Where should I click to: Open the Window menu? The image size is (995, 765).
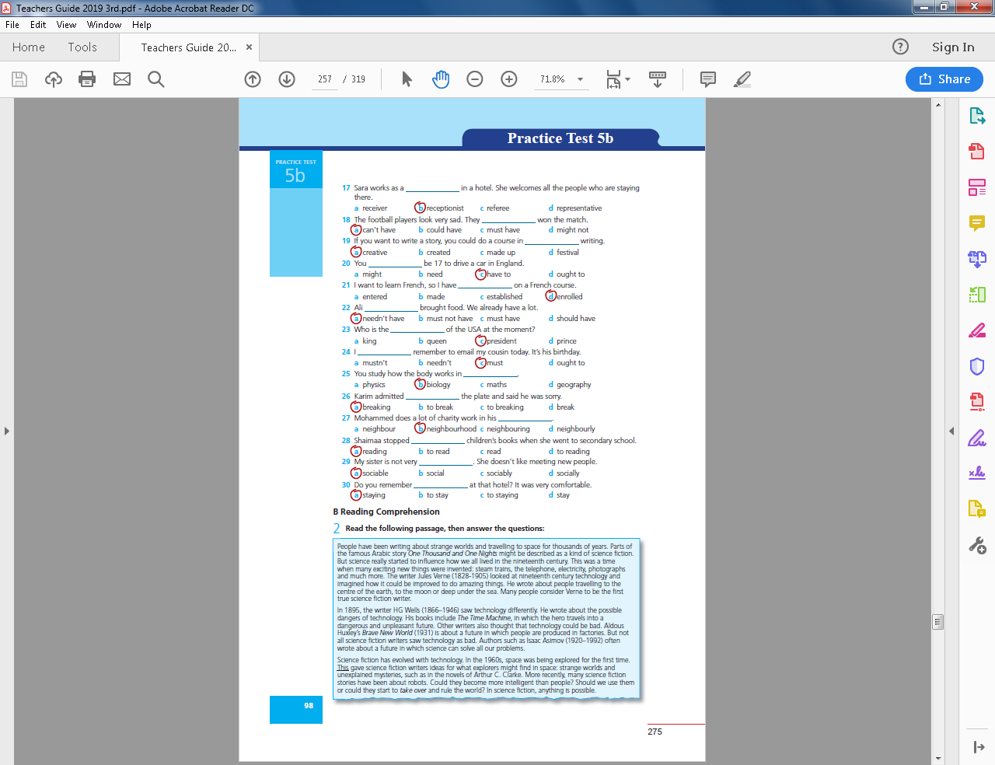click(104, 25)
